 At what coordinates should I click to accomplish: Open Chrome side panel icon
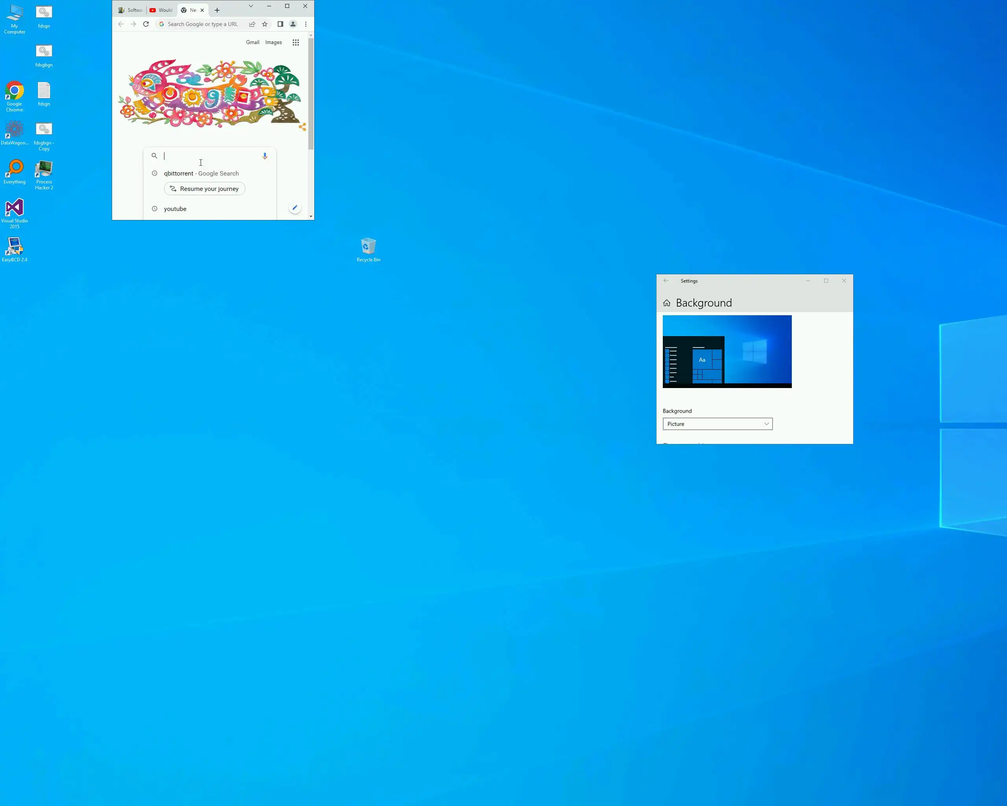(280, 24)
